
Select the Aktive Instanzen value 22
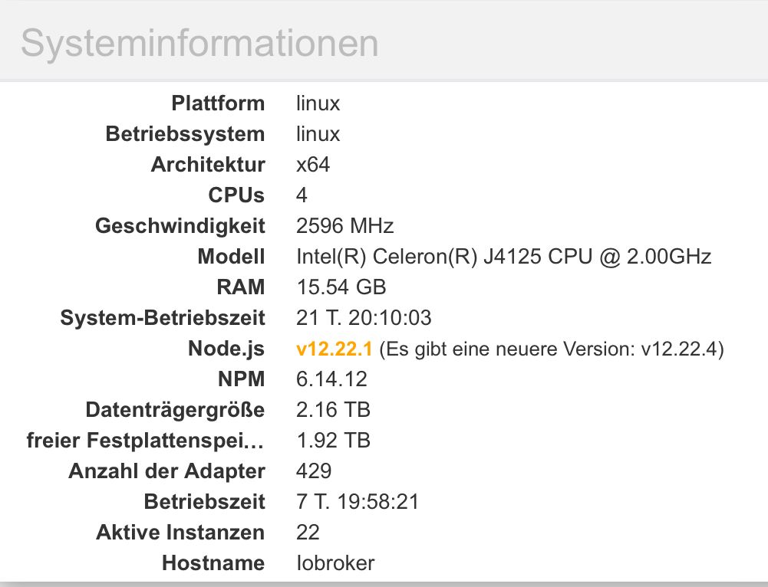tap(308, 533)
